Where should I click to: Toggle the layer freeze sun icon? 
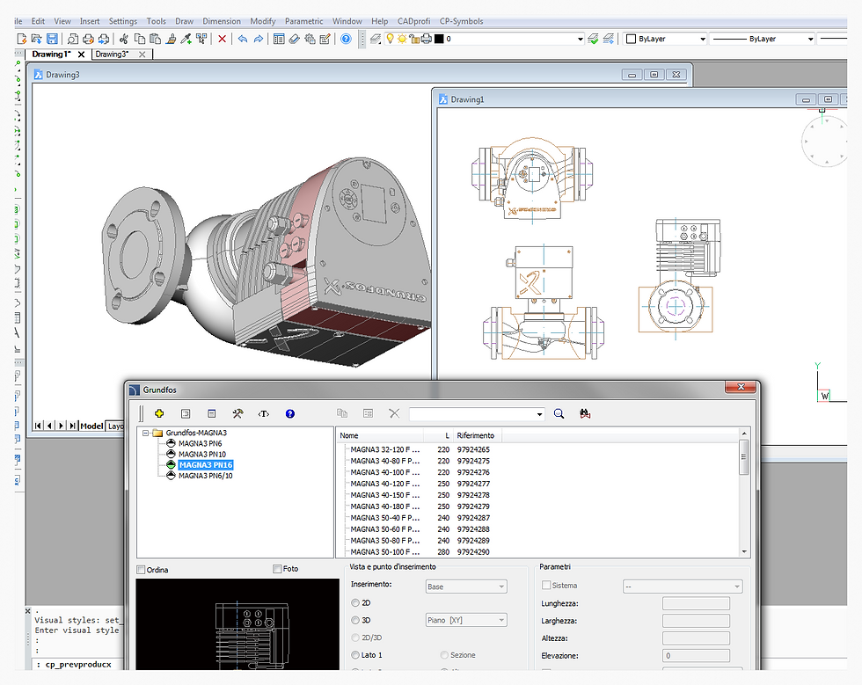click(x=402, y=39)
